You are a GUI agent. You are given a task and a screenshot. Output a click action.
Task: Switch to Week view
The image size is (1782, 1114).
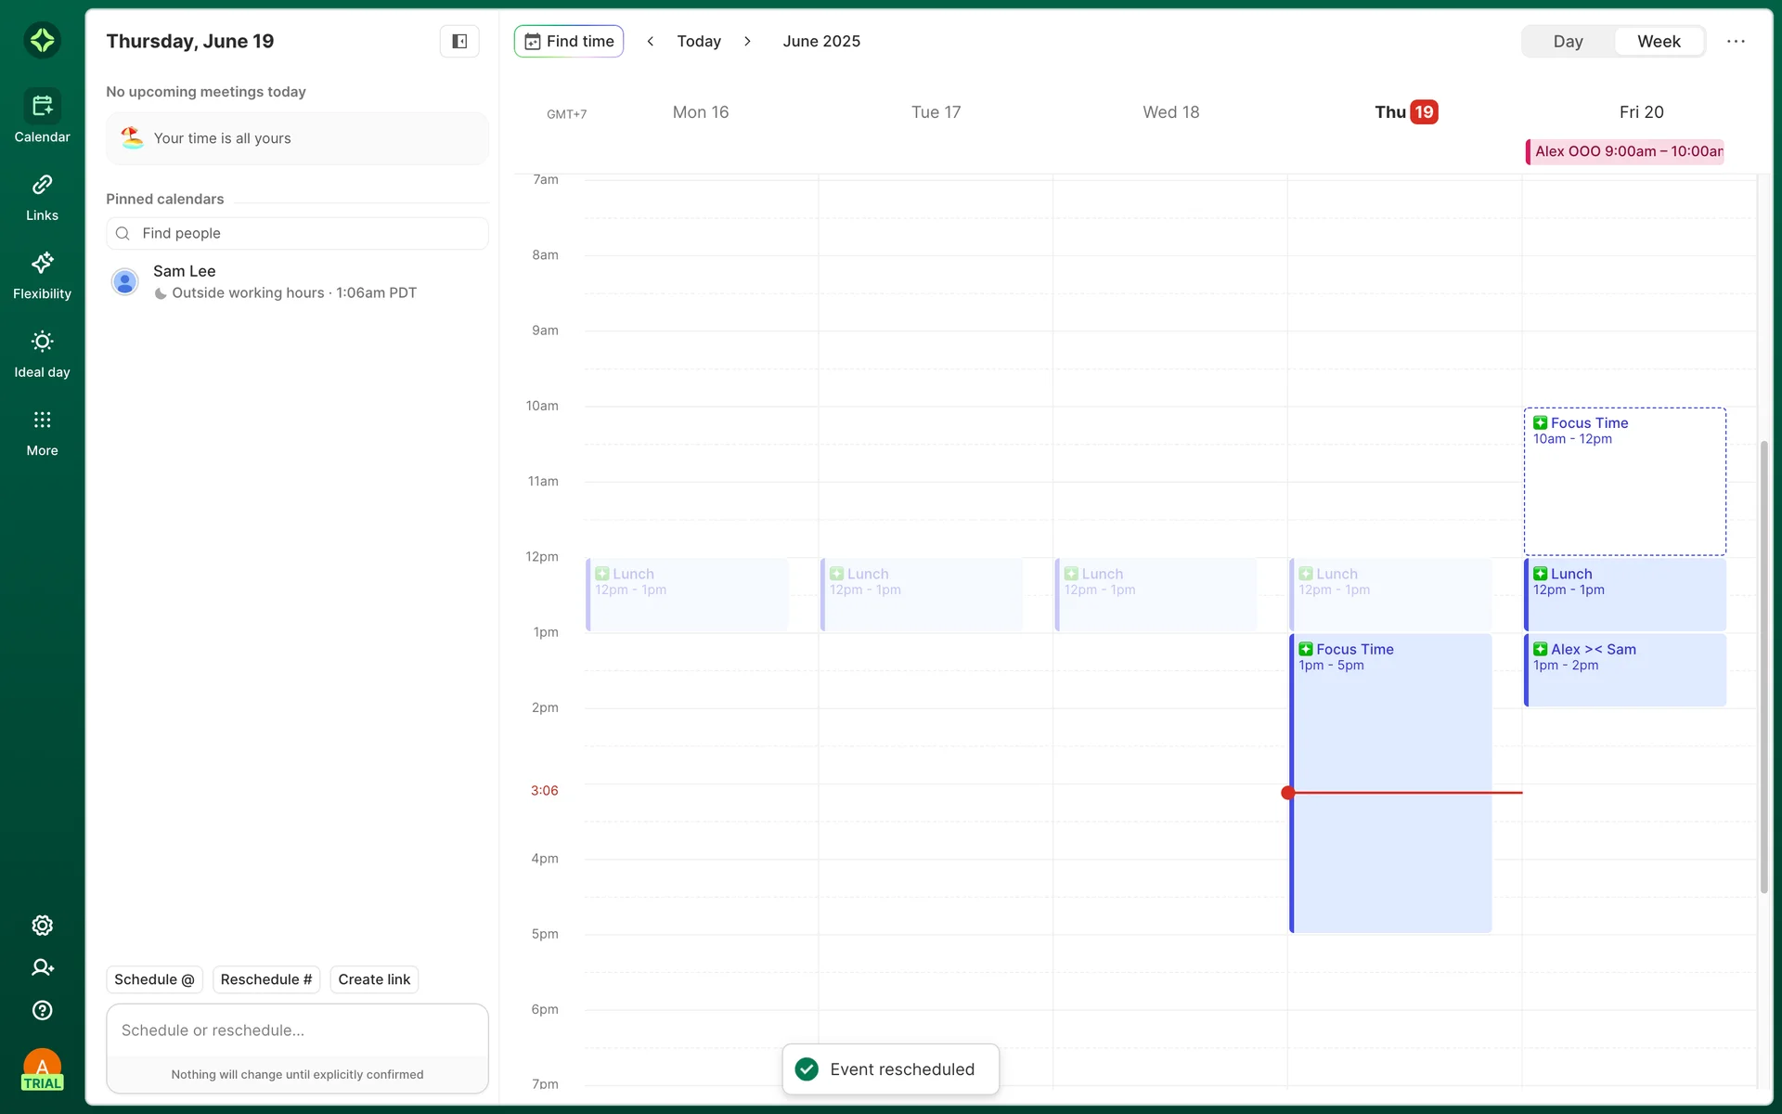[1659, 41]
